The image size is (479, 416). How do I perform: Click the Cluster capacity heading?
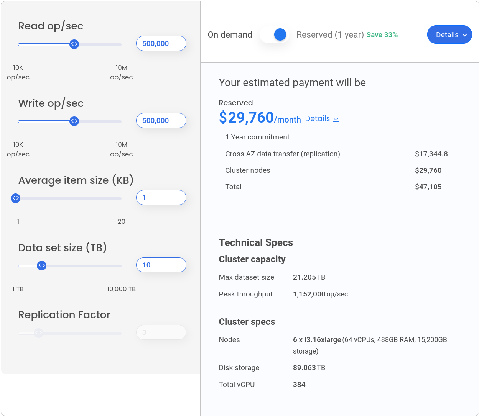click(252, 259)
